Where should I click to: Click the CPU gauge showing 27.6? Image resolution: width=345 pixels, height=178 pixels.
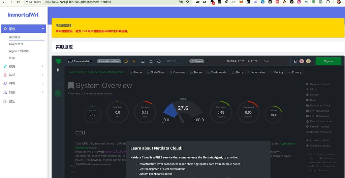click(x=183, y=111)
